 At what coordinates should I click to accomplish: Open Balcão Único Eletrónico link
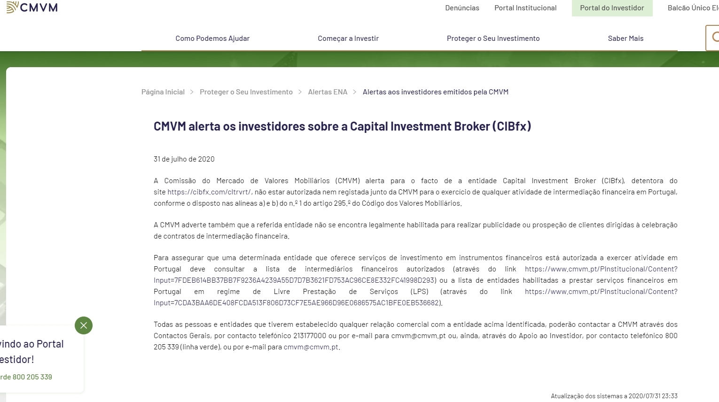pos(693,8)
